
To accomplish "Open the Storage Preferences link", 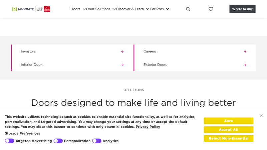I will [x=22, y=133].
